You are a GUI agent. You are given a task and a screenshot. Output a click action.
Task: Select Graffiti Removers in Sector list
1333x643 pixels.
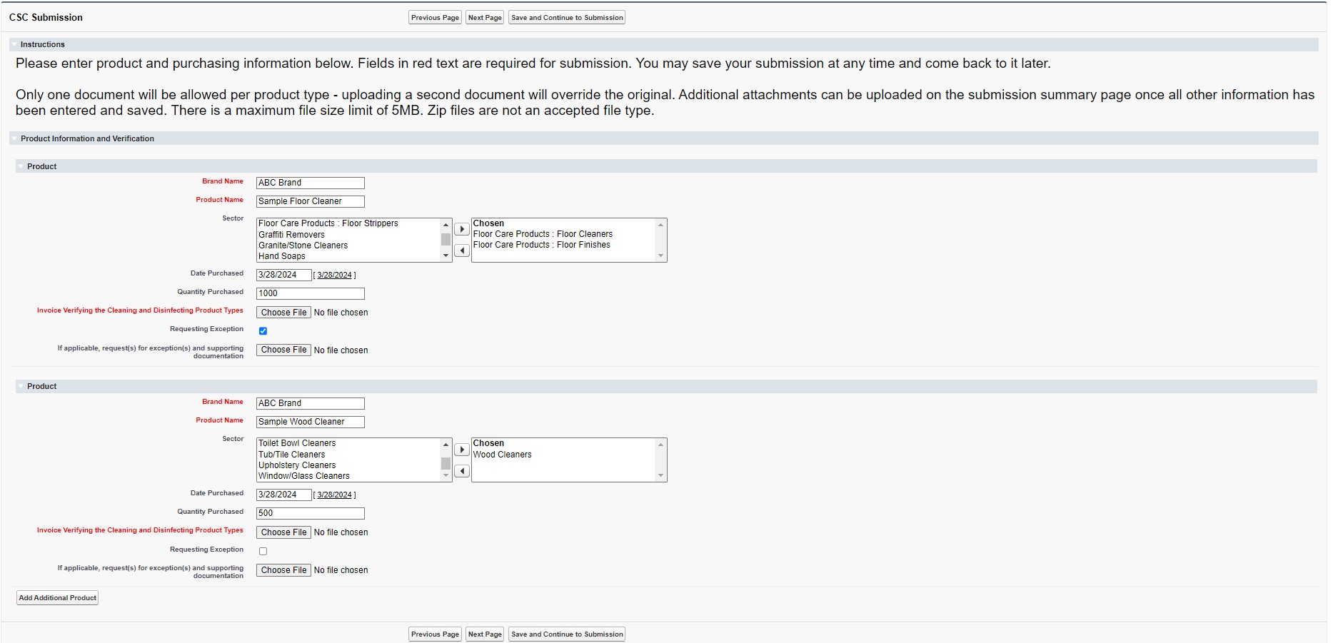[x=291, y=235]
